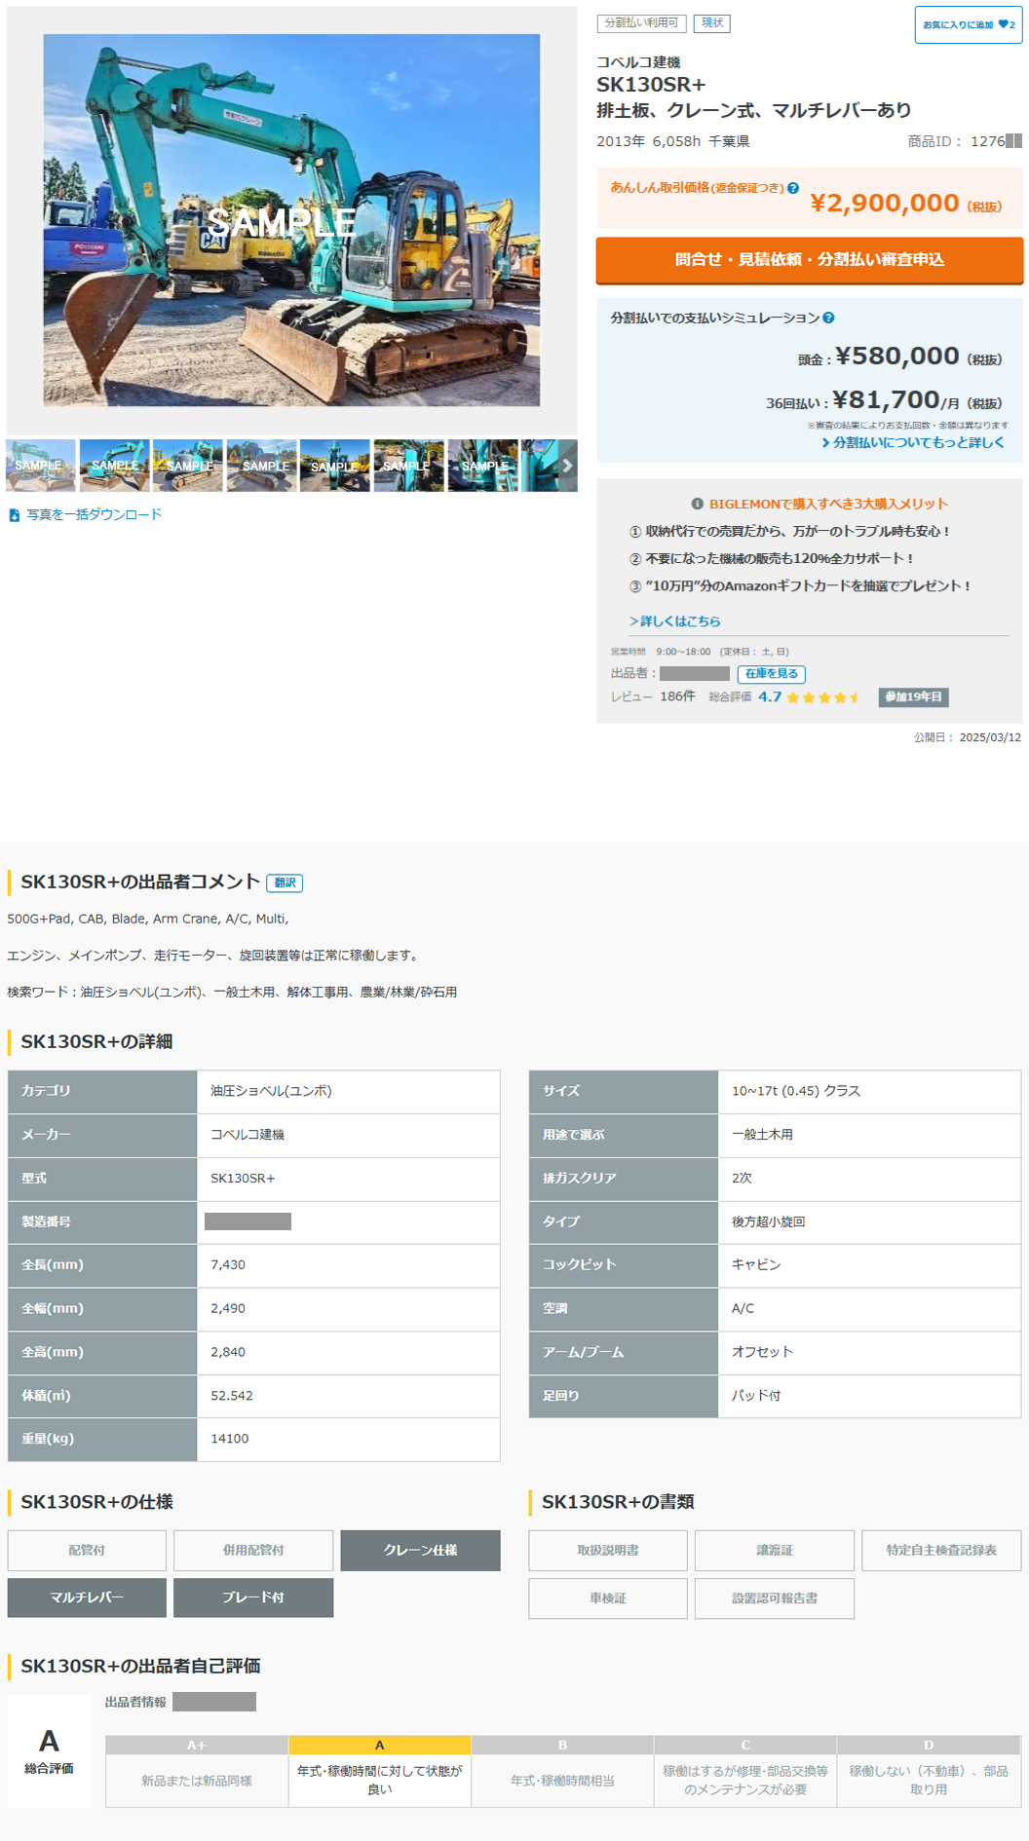The height and width of the screenshot is (1841, 1029).
Task: Select the third thumbnail image
Action: (188, 466)
